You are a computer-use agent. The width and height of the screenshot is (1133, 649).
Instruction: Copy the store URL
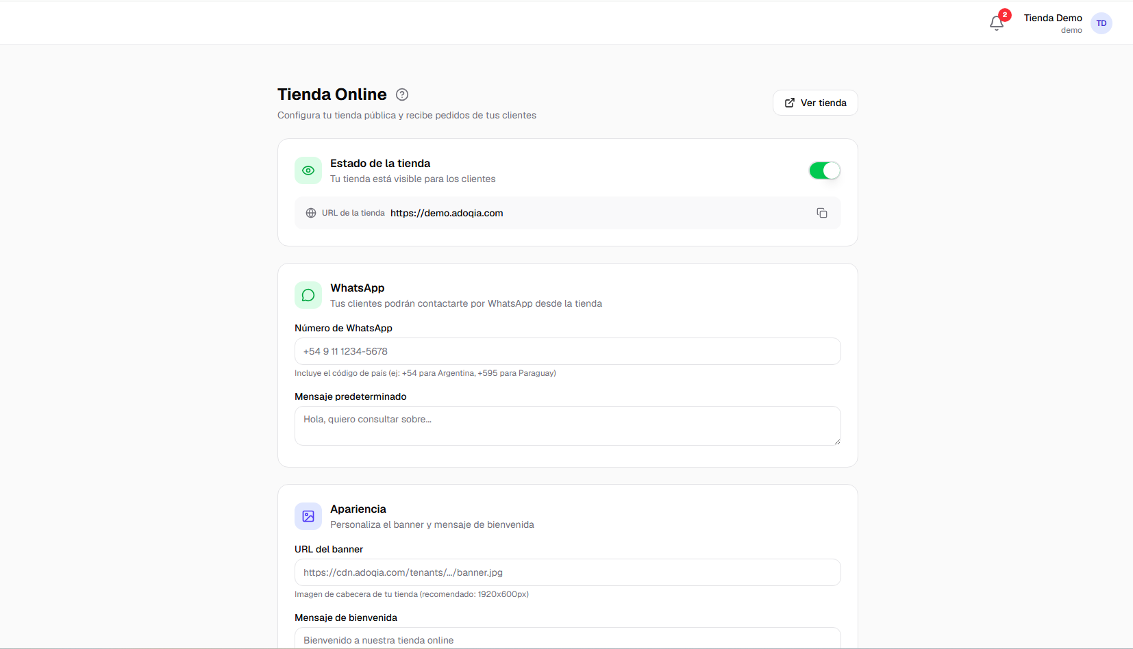click(822, 213)
